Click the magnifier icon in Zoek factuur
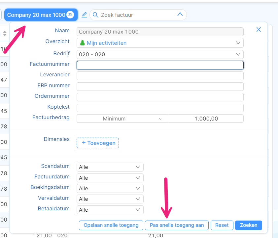The image size is (278, 238). coord(95,15)
